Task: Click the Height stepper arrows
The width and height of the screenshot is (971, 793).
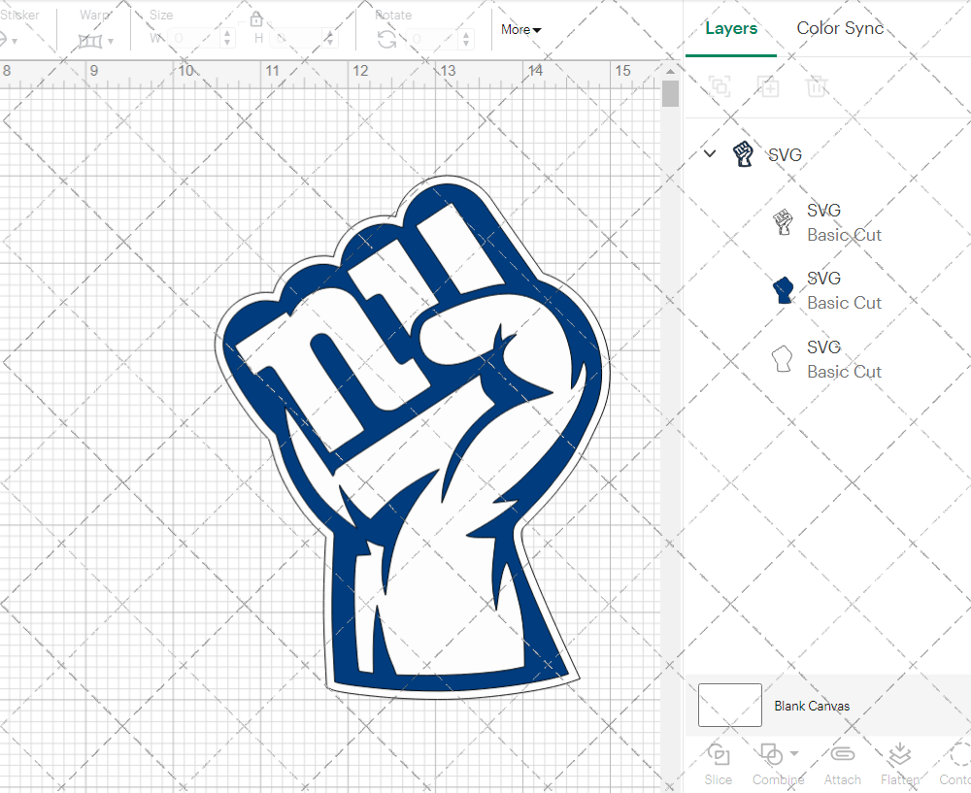Action: [330, 39]
